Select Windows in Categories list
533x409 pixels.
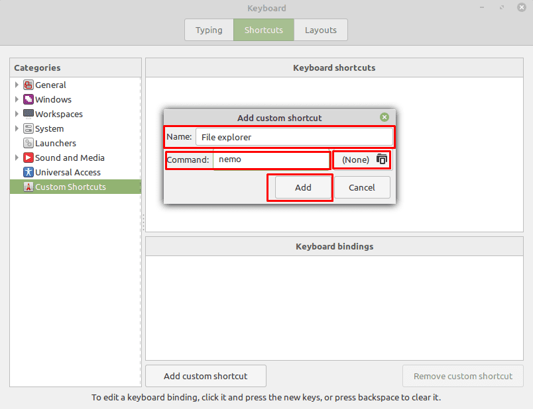[x=75, y=99]
